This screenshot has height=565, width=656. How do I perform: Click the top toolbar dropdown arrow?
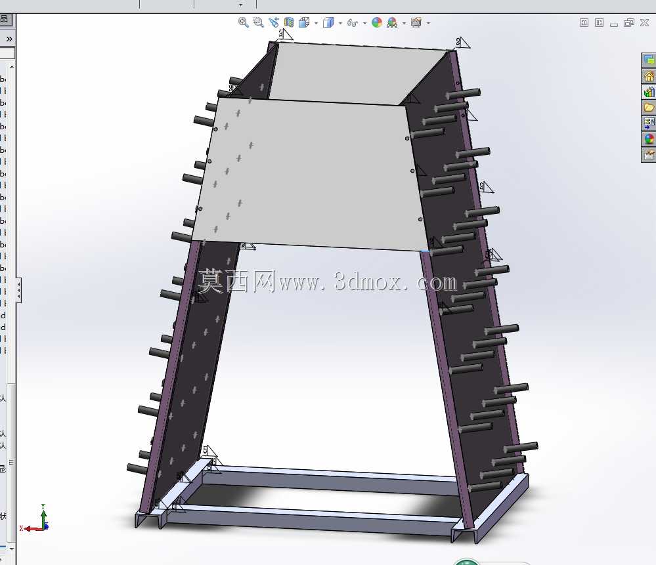(240, 5)
